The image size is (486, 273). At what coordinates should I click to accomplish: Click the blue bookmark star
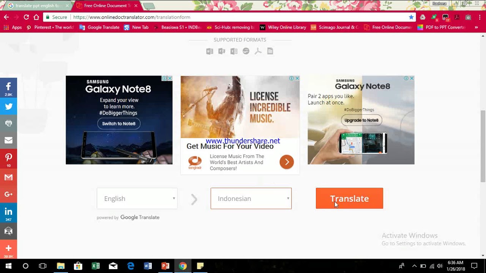click(x=411, y=17)
